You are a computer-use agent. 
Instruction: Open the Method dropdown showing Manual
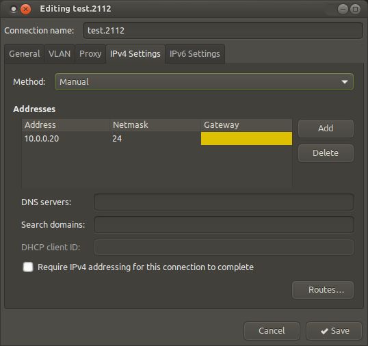204,82
